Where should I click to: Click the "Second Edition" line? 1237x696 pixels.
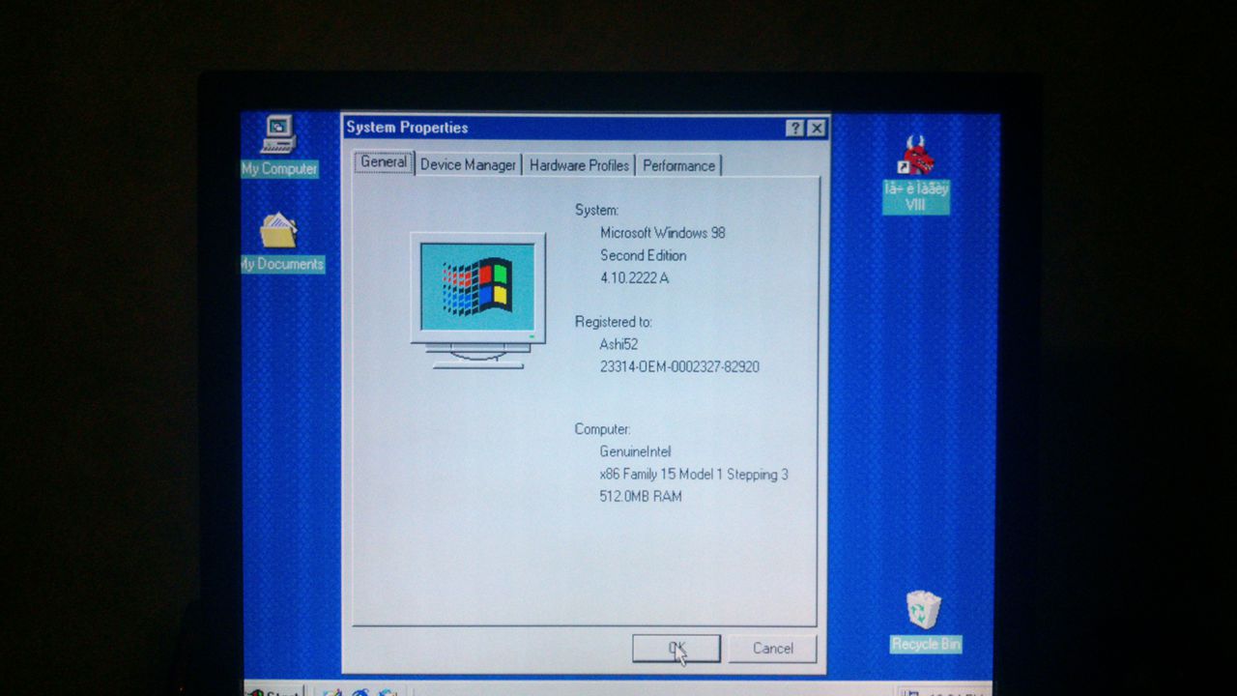[643, 255]
